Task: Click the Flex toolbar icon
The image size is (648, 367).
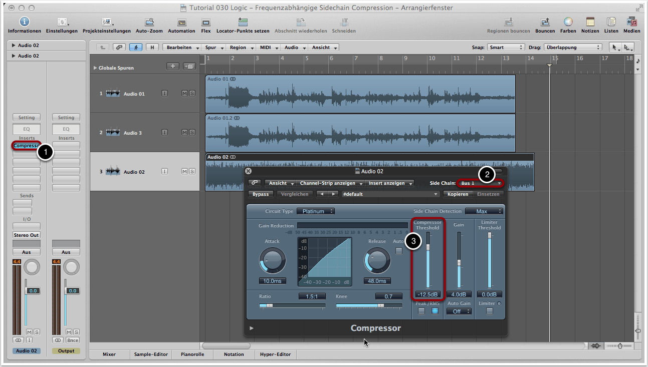Action: click(x=205, y=22)
